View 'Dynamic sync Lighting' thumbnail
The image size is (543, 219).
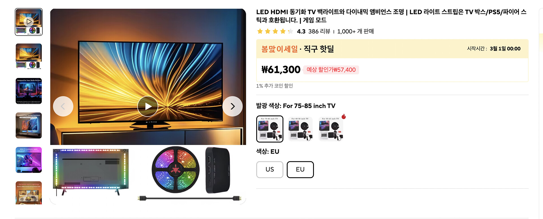pos(29,193)
